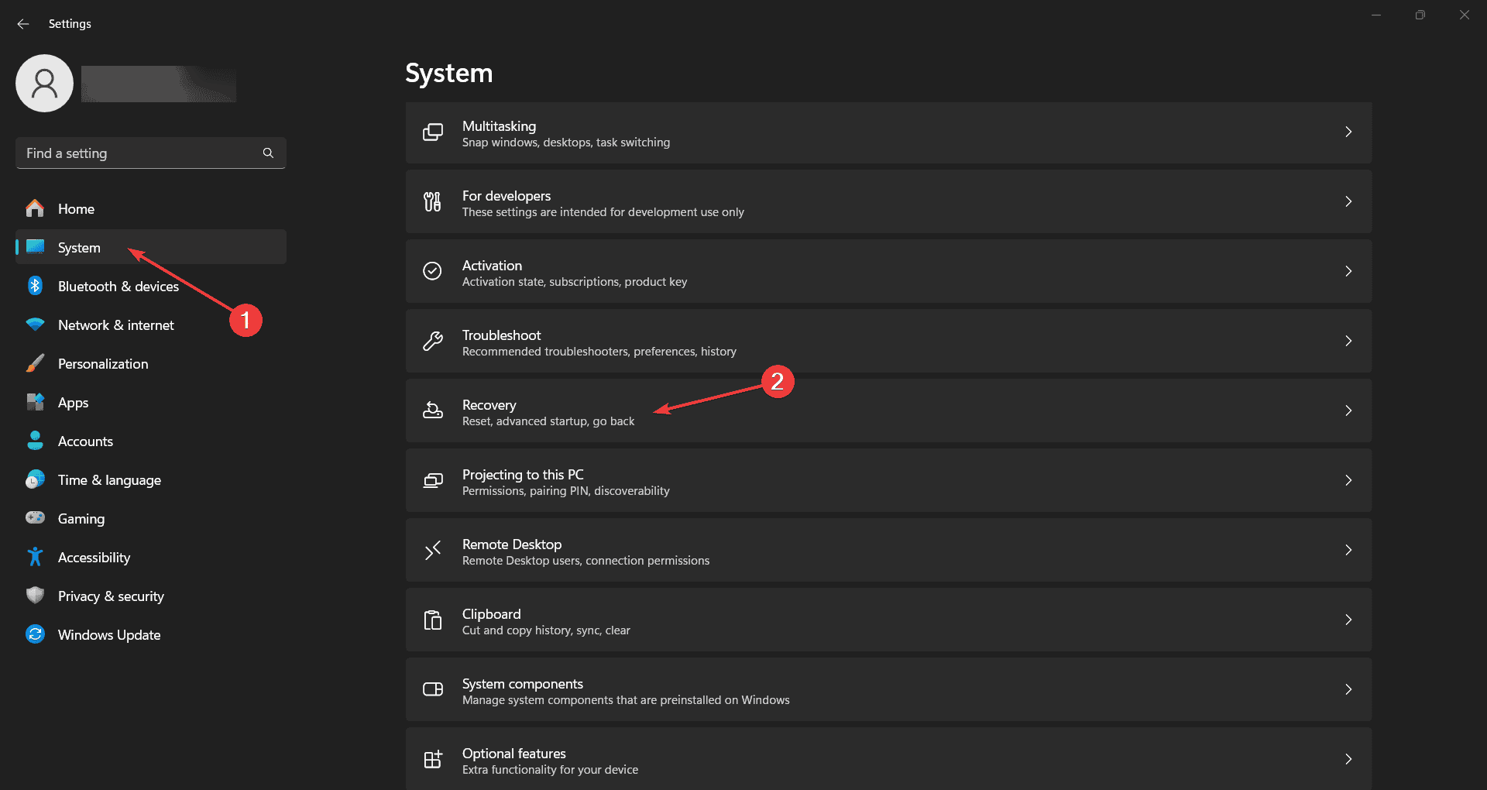Viewport: 1487px width, 790px height.
Task: Expand the Recovery chevron
Action: click(1348, 410)
